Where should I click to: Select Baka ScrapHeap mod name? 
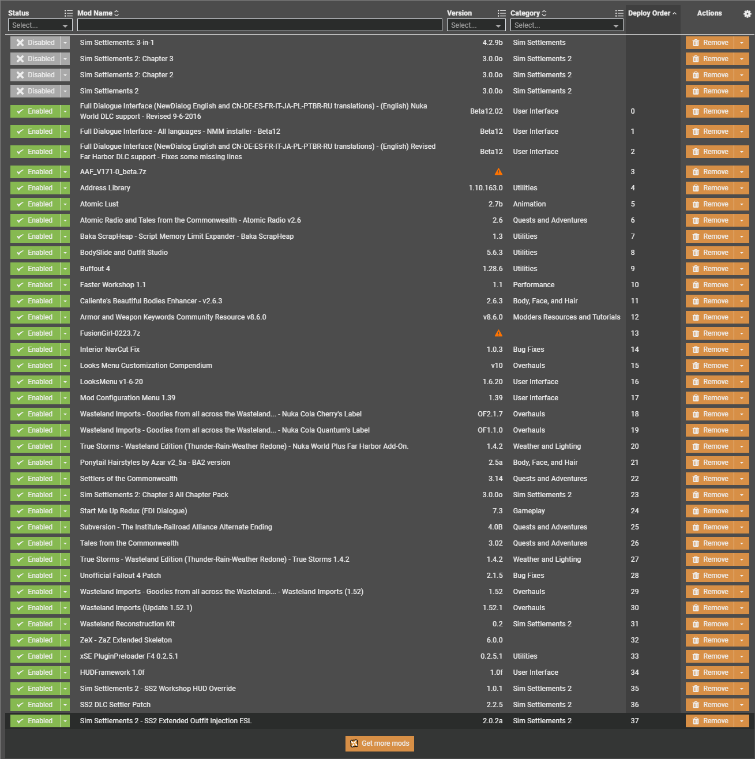[187, 236]
